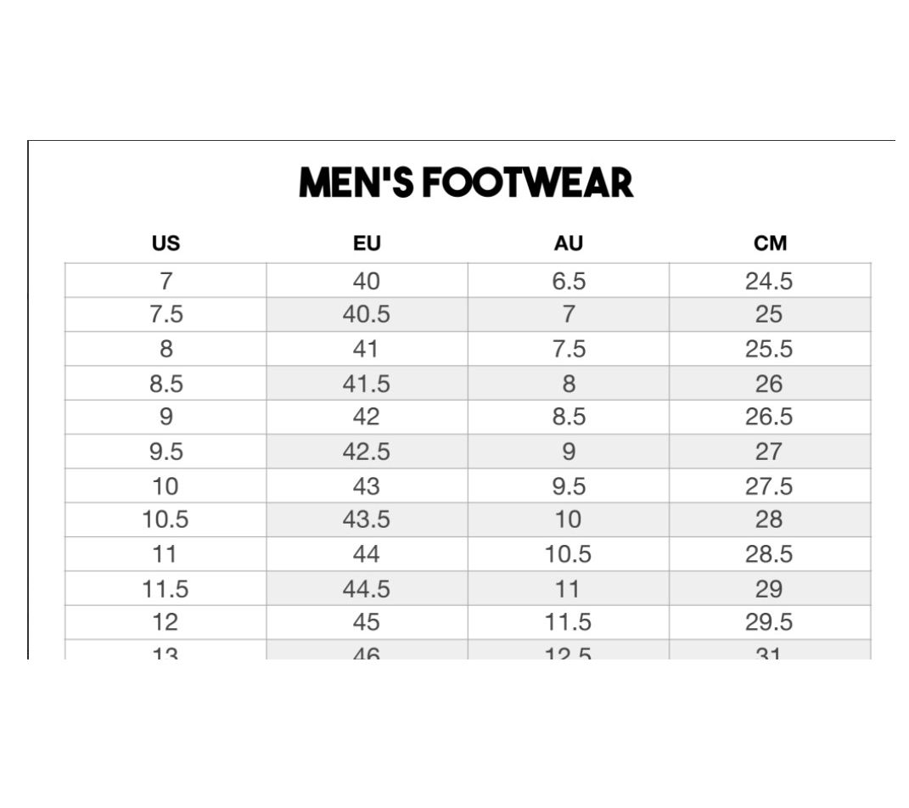The image size is (909, 808).
Task: Select the 29.5 CM cell
Action: click(769, 622)
